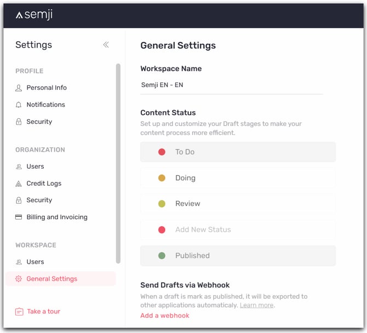Click the Semji logo in header
Screen dimensions: 367x333
[34, 15]
